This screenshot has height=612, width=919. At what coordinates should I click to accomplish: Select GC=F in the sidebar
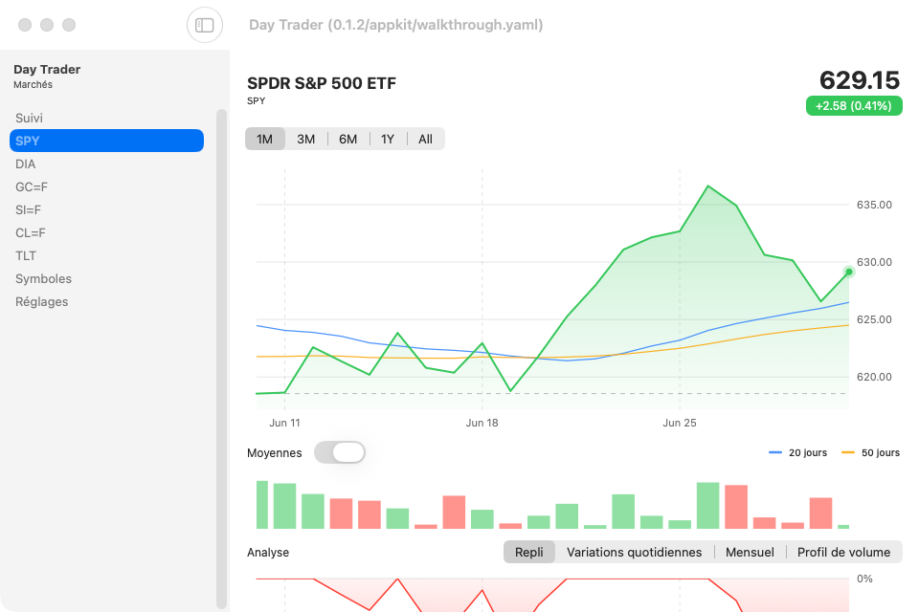tap(106, 186)
